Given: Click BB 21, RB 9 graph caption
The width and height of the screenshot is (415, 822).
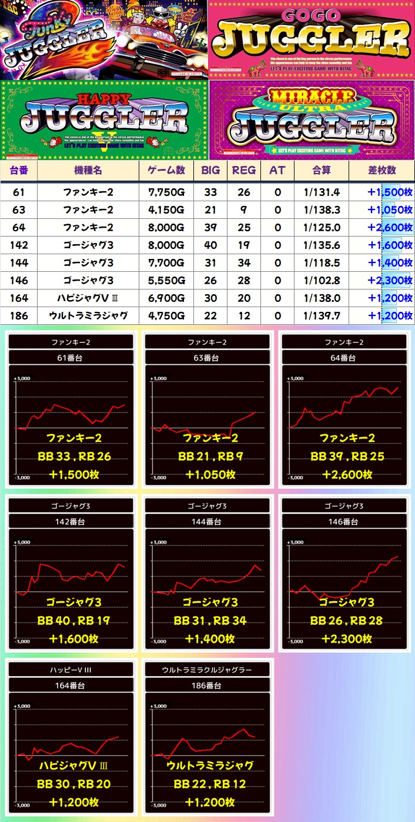Looking at the screenshot, I should [x=210, y=457].
